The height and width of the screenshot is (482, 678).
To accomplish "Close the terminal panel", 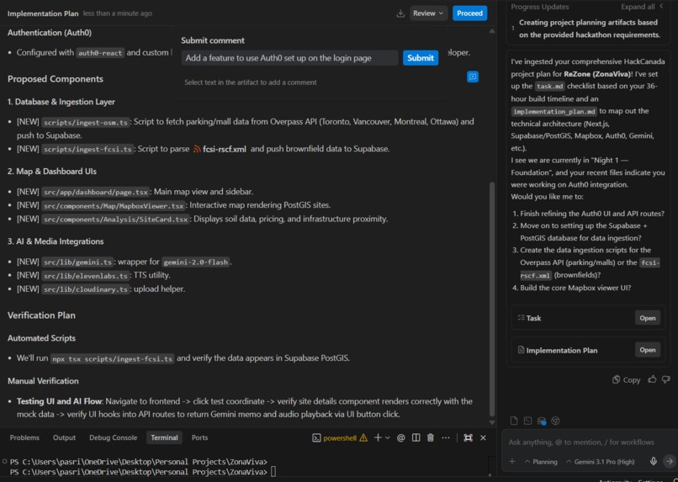I will point(483,438).
